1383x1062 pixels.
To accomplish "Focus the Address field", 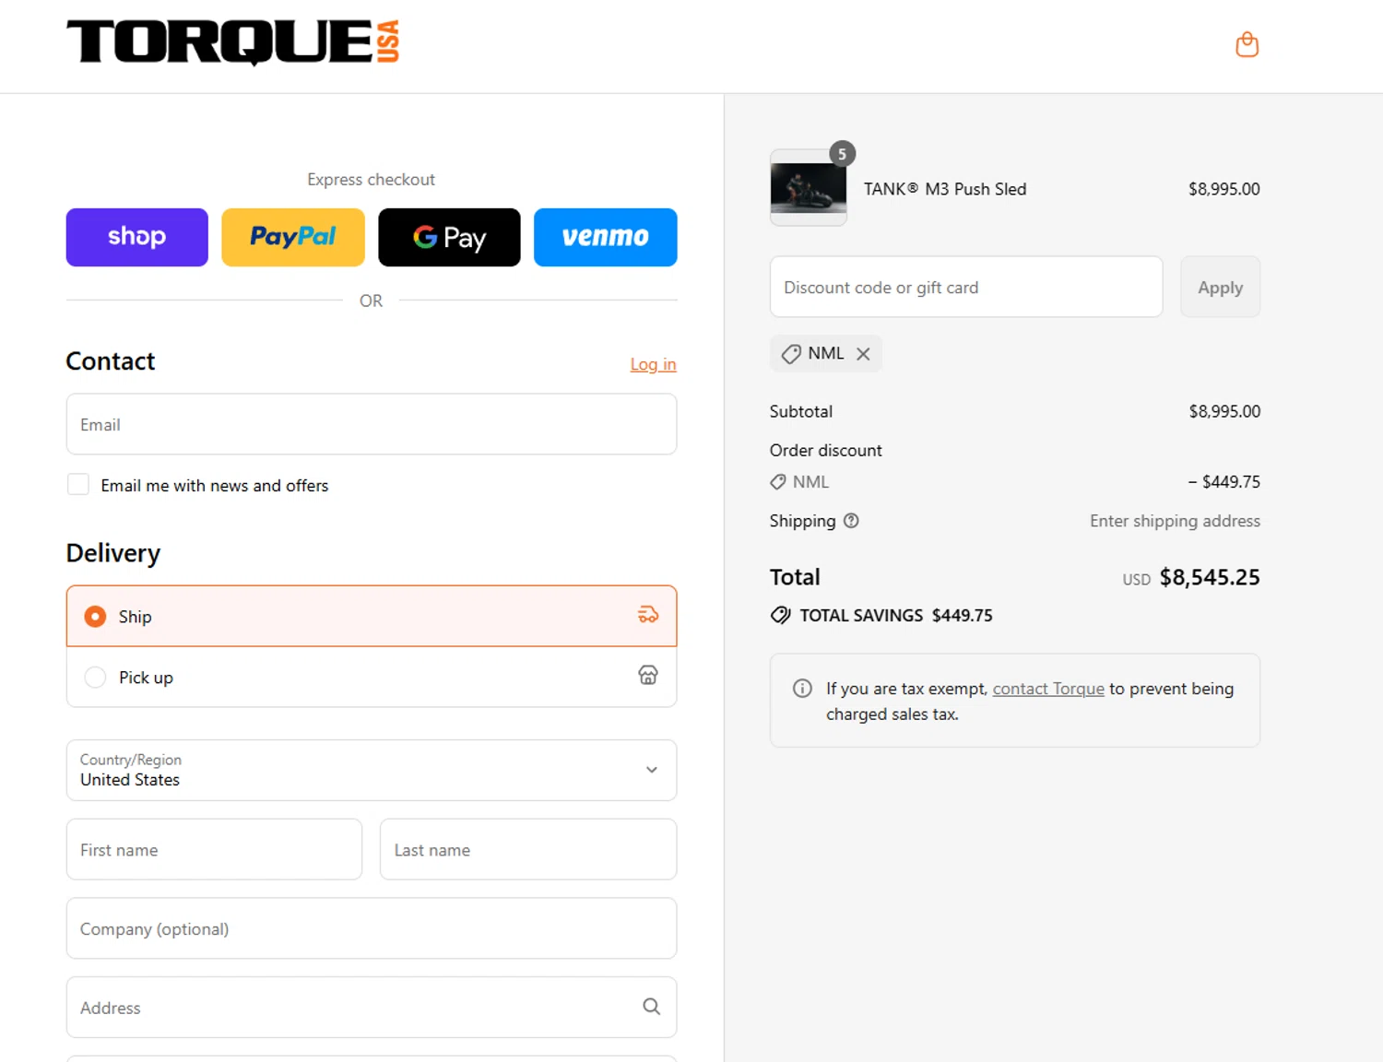I will click(372, 1007).
